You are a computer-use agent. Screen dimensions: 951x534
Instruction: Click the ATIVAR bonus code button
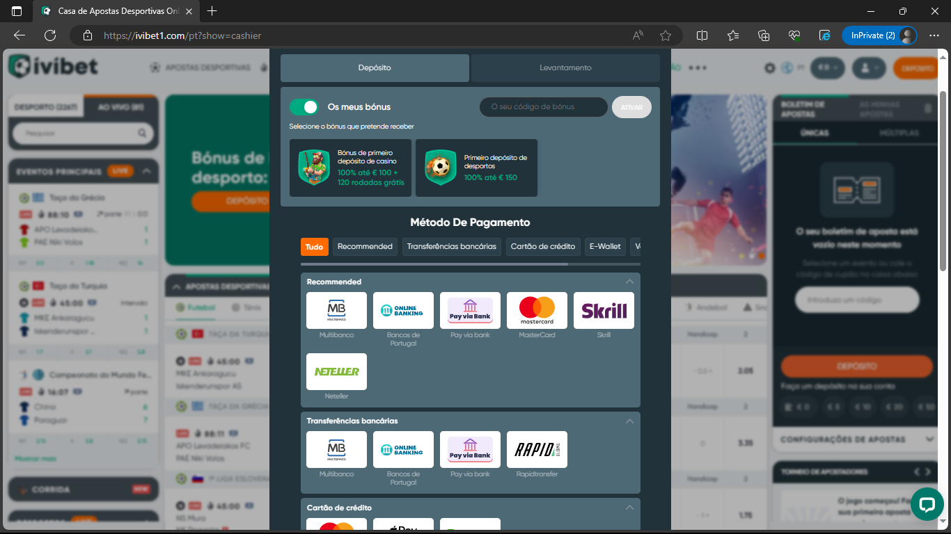[x=631, y=107]
